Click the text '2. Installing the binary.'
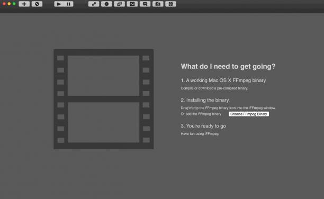This screenshot has height=199, width=324. [x=205, y=100]
